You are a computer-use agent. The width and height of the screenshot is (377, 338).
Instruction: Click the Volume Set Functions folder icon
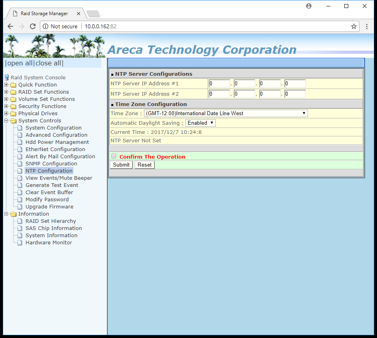(x=14, y=99)
